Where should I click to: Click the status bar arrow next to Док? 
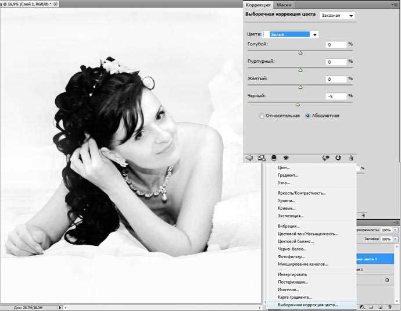click(60, 308)
